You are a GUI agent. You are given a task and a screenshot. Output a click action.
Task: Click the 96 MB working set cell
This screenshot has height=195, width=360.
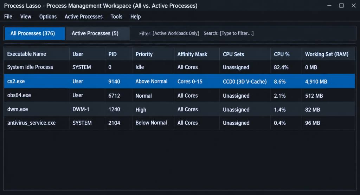313,123
